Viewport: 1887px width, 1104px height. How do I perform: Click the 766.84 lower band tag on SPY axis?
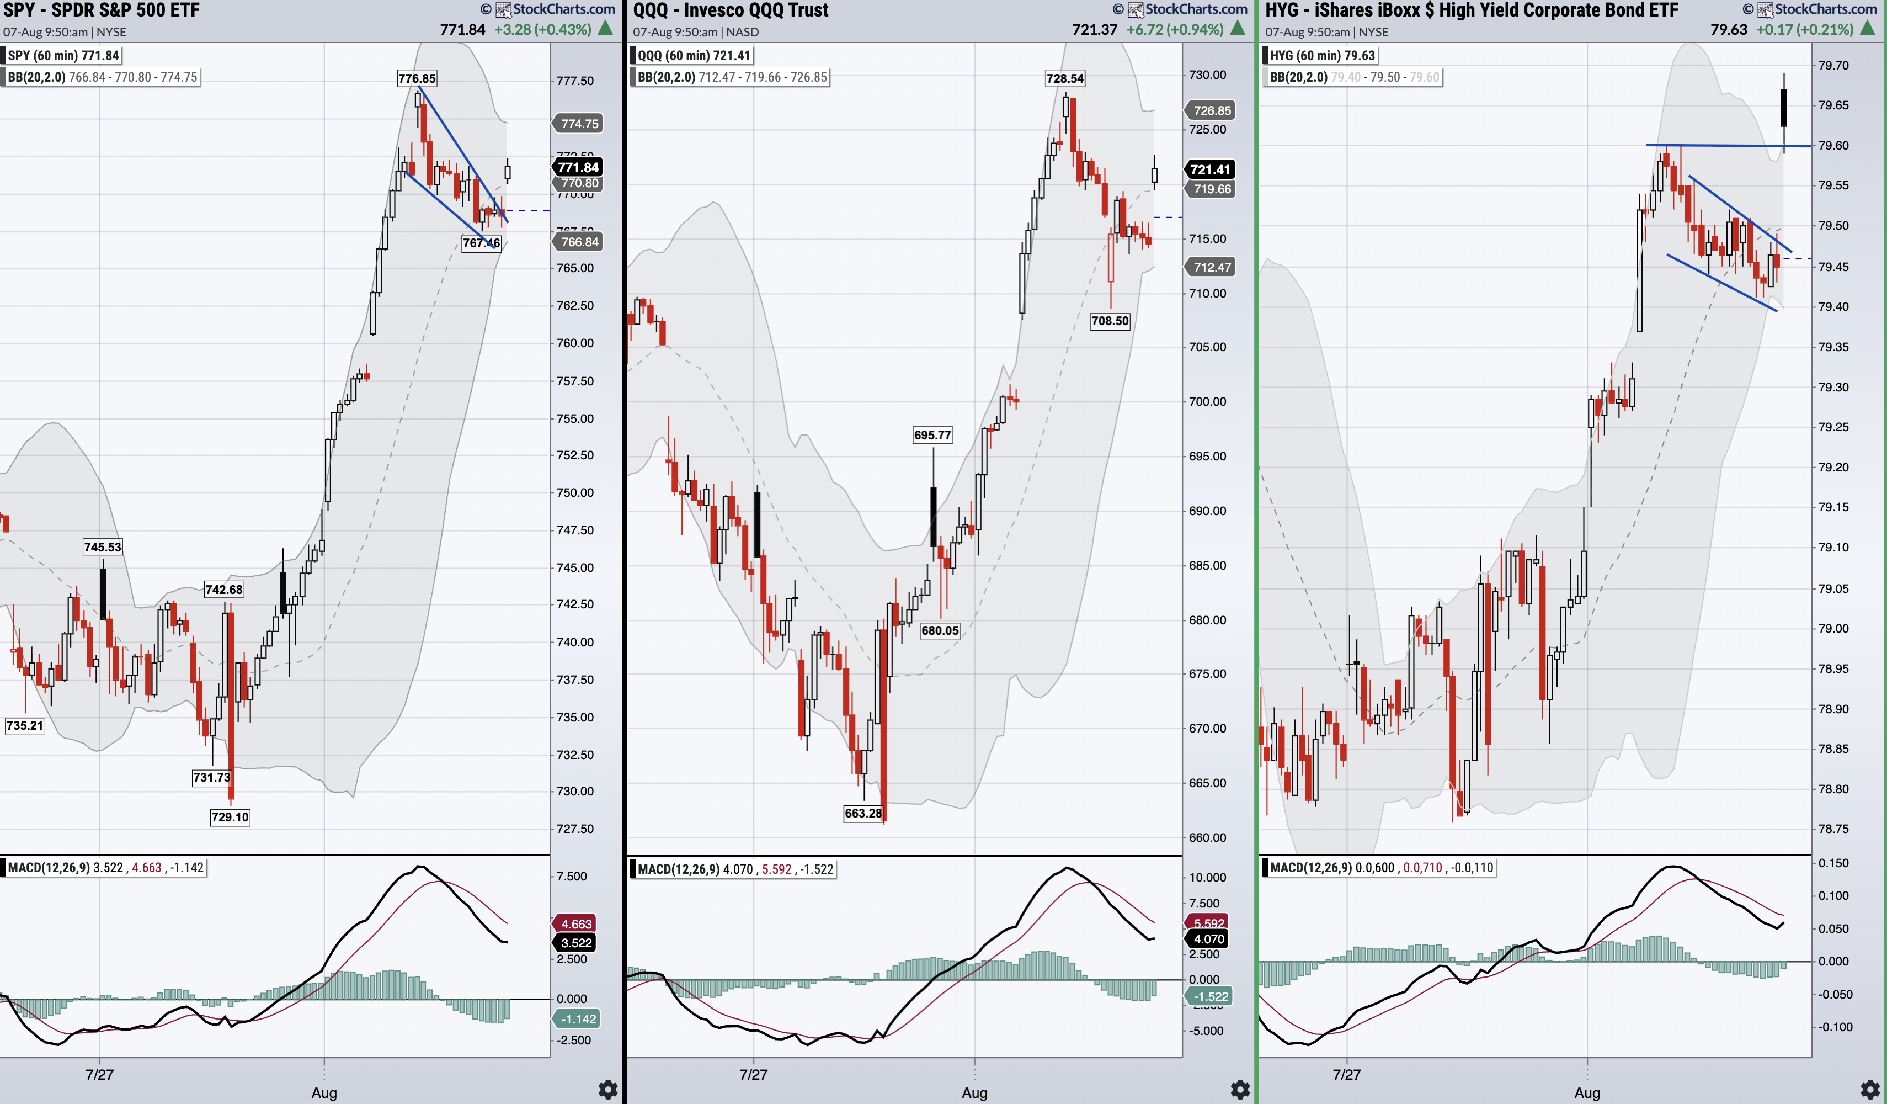pyautogui.click(x=578, y=242)
